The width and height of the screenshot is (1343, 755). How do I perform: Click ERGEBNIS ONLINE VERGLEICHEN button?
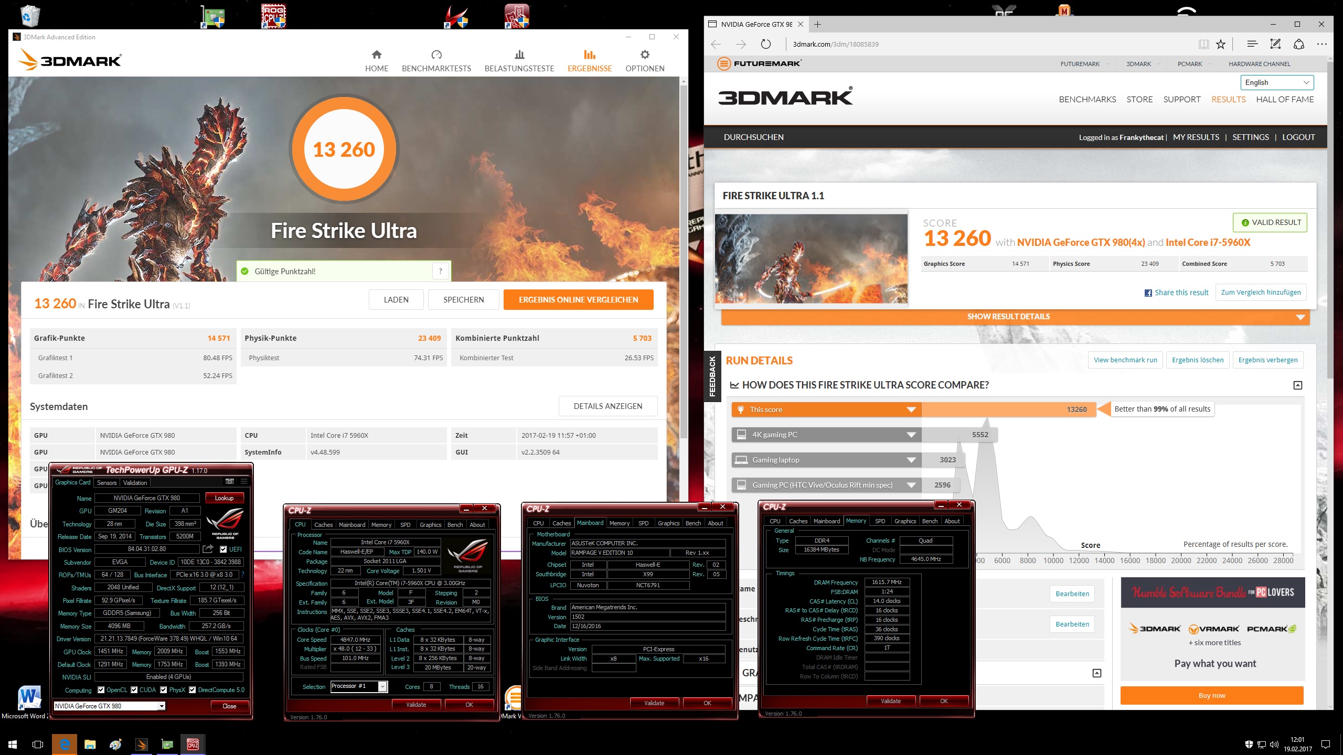[579, 300]
